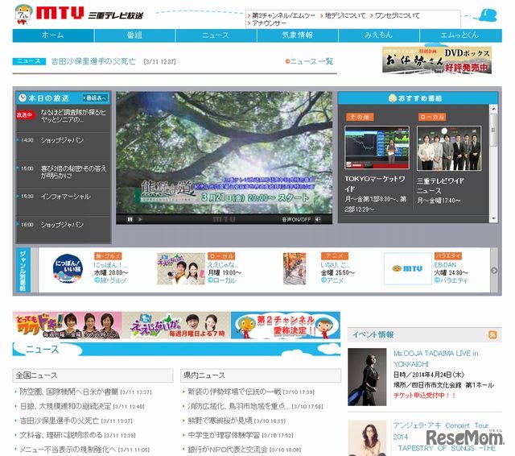Open the ええじゃないか program thumbnail
This screenshot has height=456, width=515.
[181, 268]
